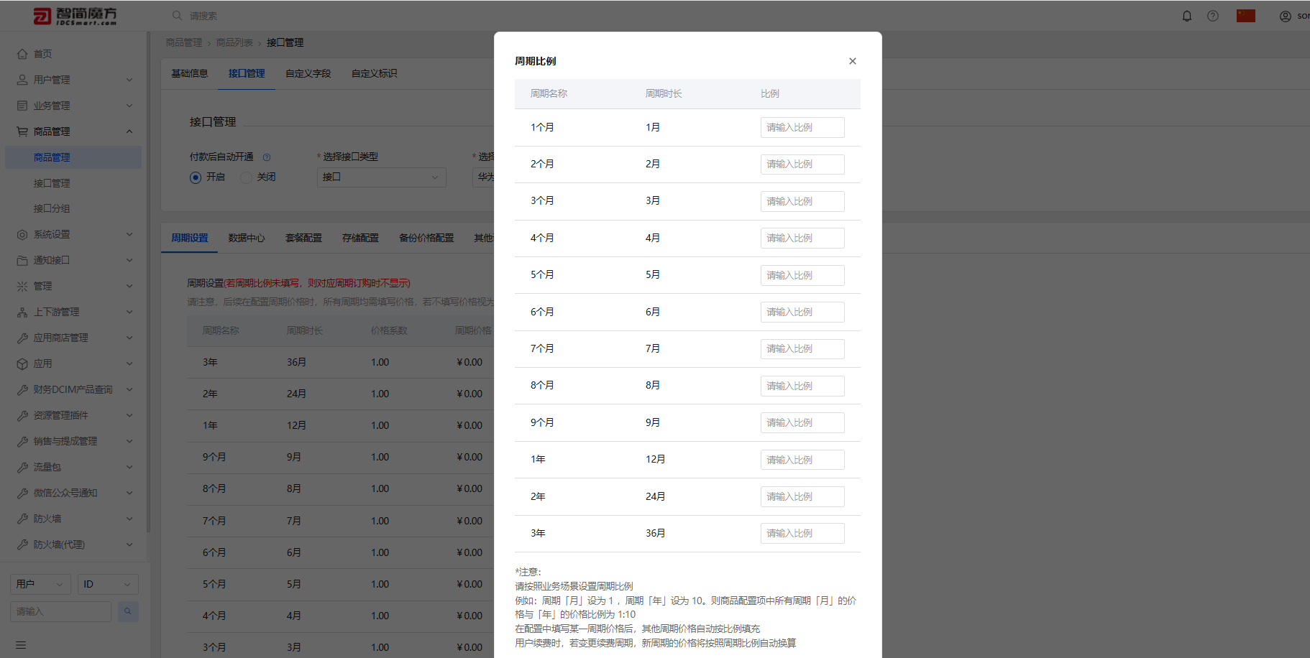Click the ratio input for 1年
Screen dimensions: 1310x658
[x=802, y=460]
